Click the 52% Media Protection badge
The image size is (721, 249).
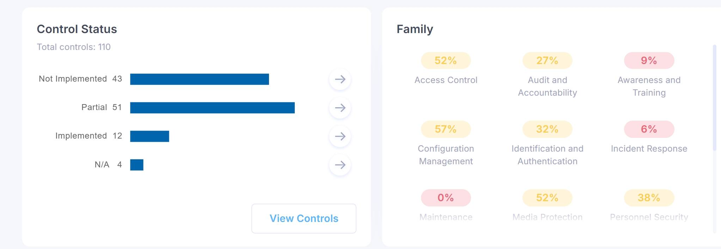pos(547,198)
